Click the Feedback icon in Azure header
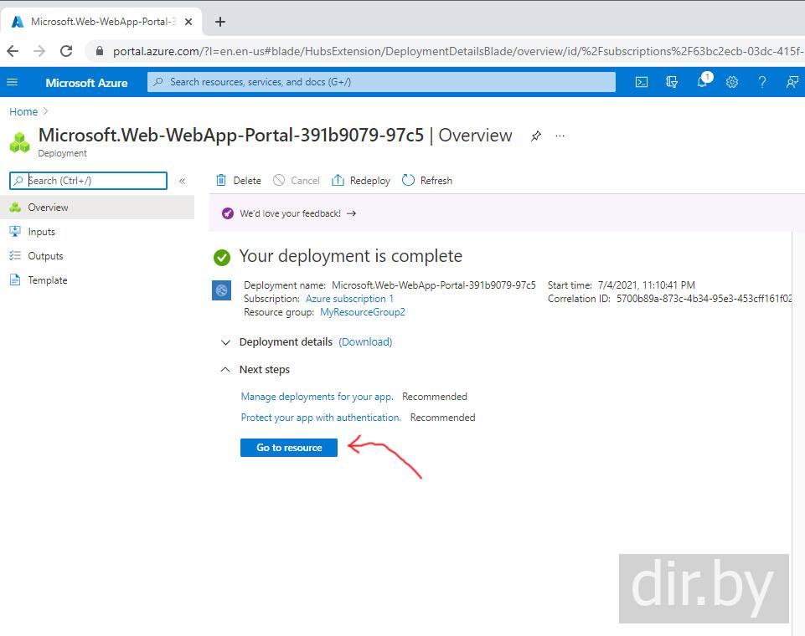This screenshot has height=636, width=805. point(792,82)
